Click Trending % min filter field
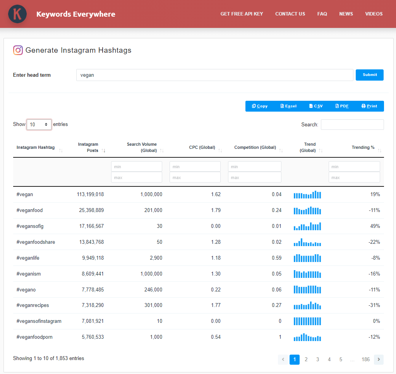This screenshot has width=396, height=374. 354,167
